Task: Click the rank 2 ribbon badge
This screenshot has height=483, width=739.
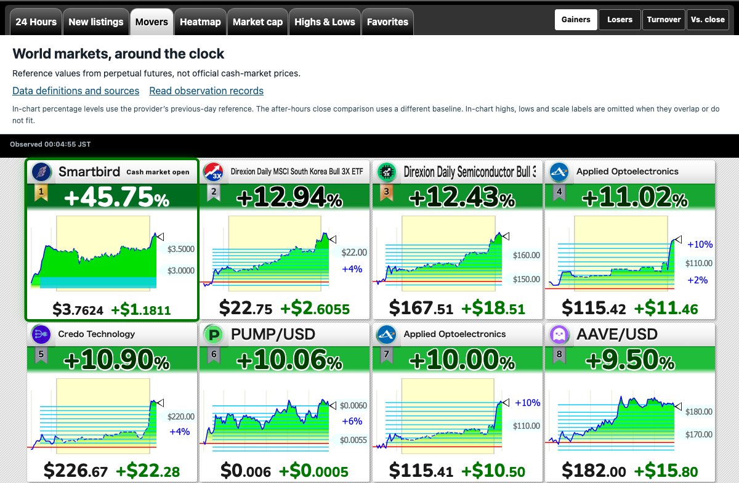Action: point(214,193)
